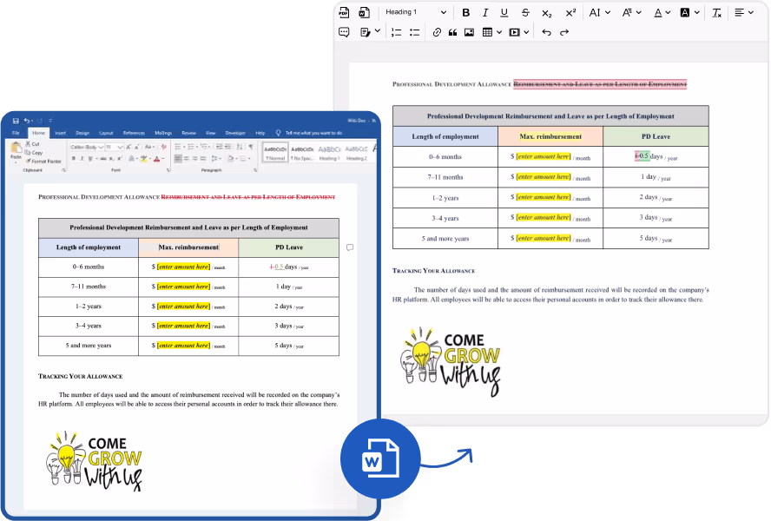Image resolution: width=771 pixels, height=521 pixels.
Task: Click the Format Painter button in Word
Action: [x=47, y=161]
